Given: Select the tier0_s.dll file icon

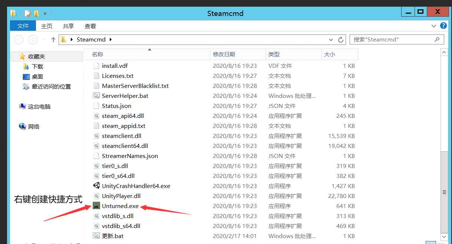Looking at the screenshot, I should (96, 166).
